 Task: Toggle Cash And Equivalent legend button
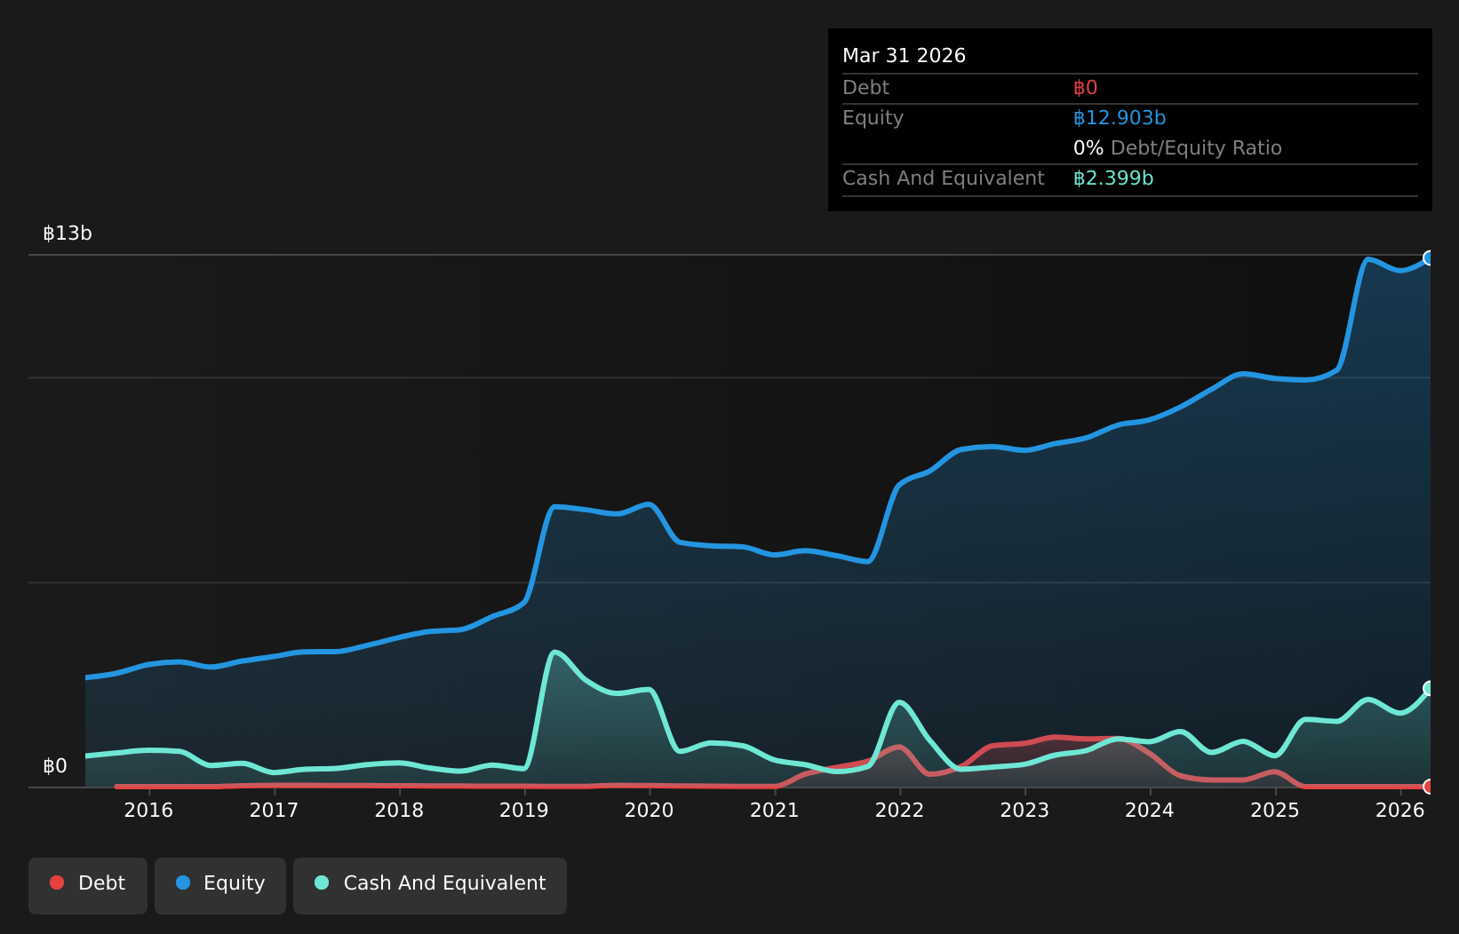click(x=430, y=885)
